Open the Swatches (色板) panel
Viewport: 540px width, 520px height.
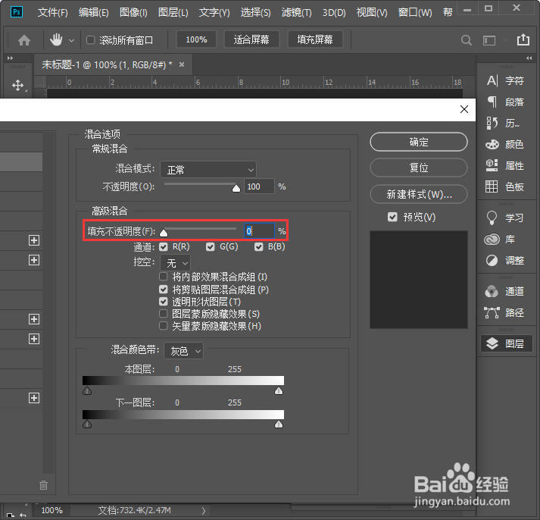pyautogui.click(x=506, y=186)
